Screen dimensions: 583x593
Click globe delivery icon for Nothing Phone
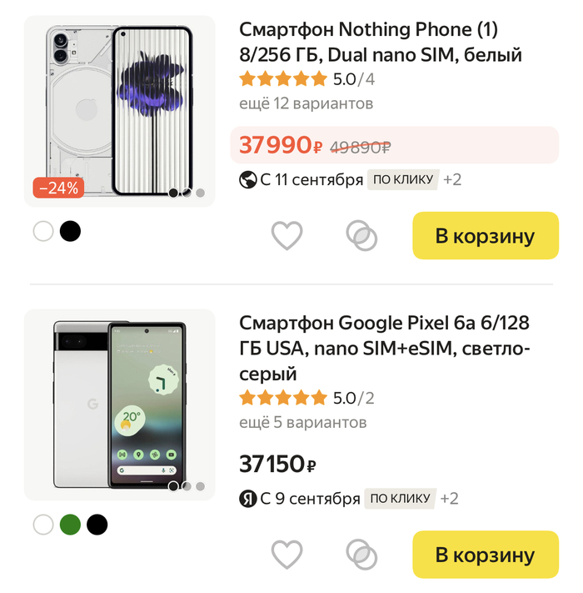coord(247,180)
